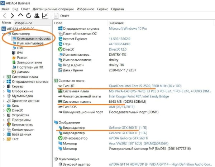Expand the Отображение tree node
The image size is (215, 167).
coord(4,91)
